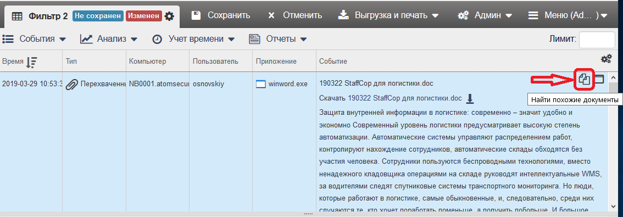Click the Лимит input field
623x217 pixels.
597,39
